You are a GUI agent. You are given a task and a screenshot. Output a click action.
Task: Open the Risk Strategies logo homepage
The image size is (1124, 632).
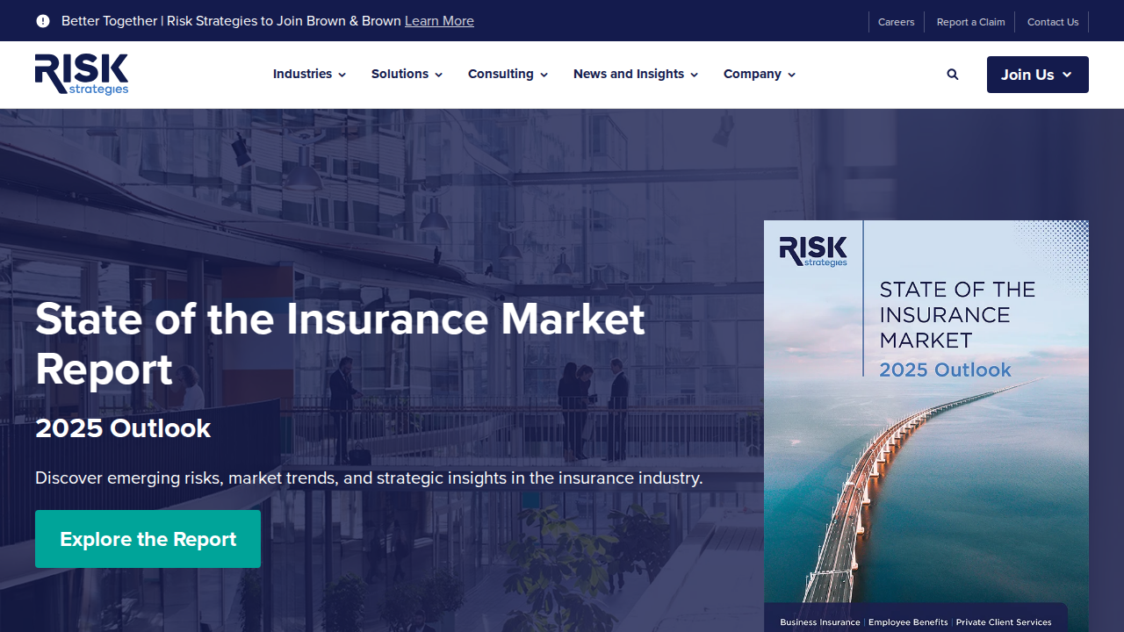pyautogui.click(x=82, y=75)
